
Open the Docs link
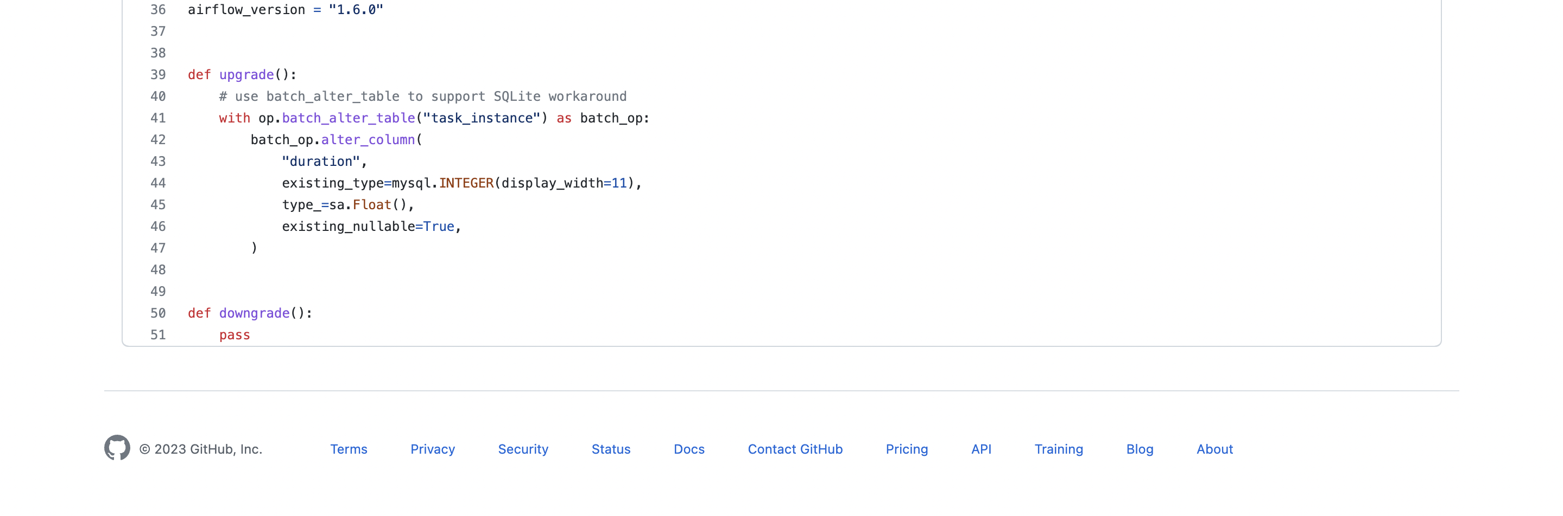(x=689, y=449)
